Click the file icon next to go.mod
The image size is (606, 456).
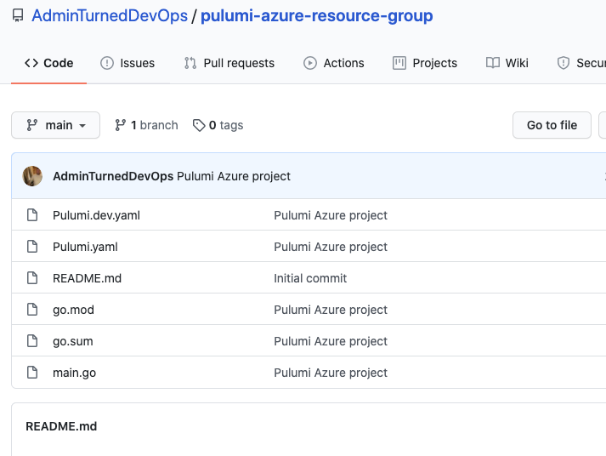[x=32, y=310]
